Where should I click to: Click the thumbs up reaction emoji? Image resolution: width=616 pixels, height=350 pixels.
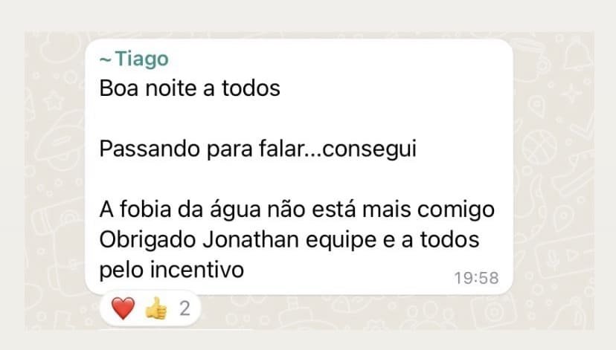[x=156, y=308]
